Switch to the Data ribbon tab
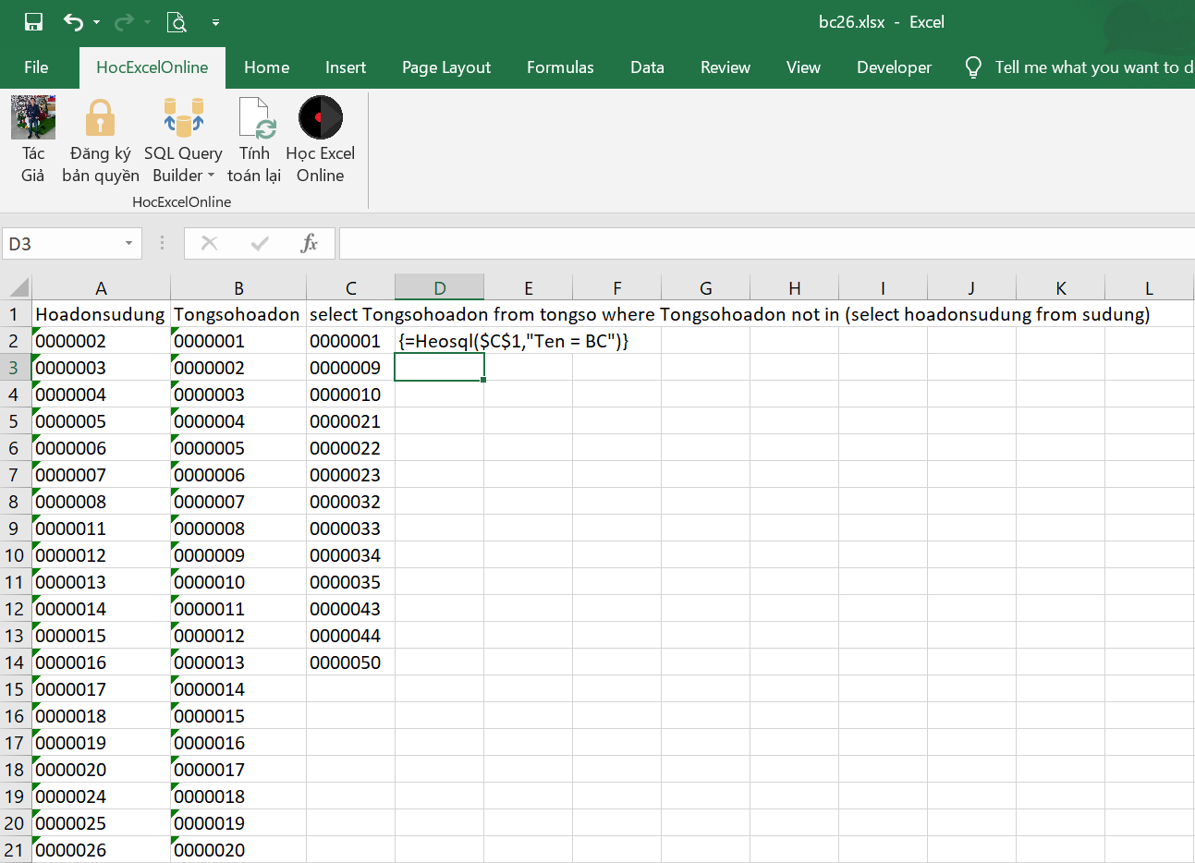 [x=647, y=67]
